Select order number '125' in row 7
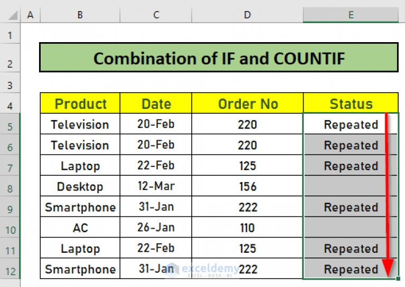 click(x=248, y=165)
